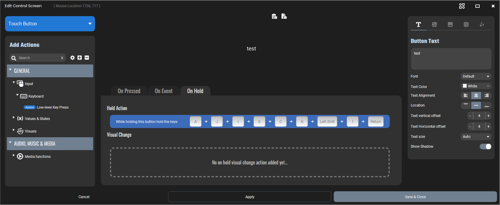The width and height of the screenshot is (500, 205).
Task: Click the copy button clipboard icon
Action: click(x=275, y=17)
